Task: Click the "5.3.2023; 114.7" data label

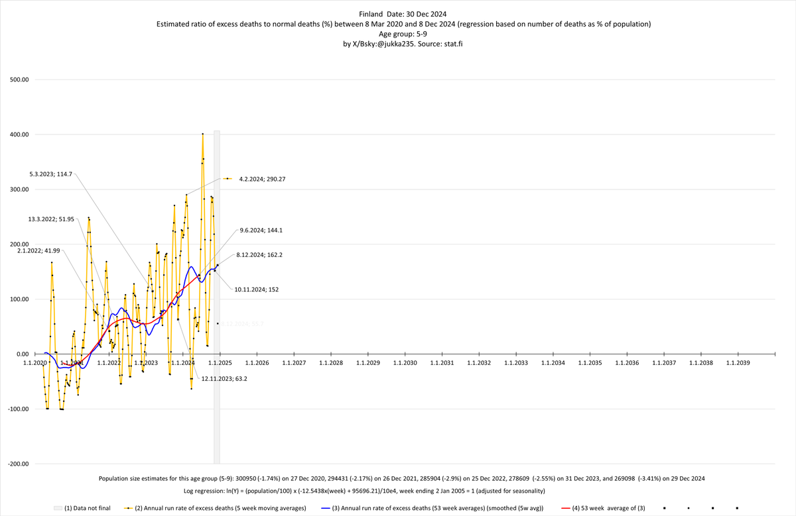Action: coord(51,174)
